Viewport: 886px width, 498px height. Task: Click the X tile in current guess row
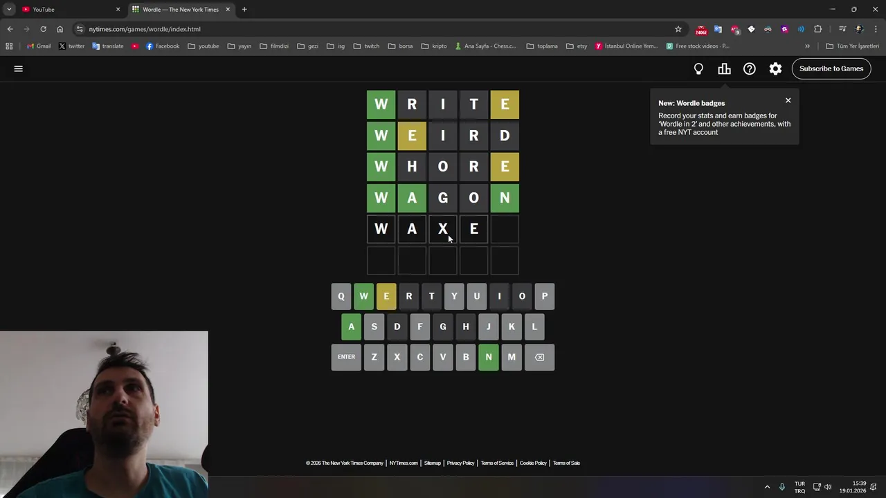(x=443, y=229)
